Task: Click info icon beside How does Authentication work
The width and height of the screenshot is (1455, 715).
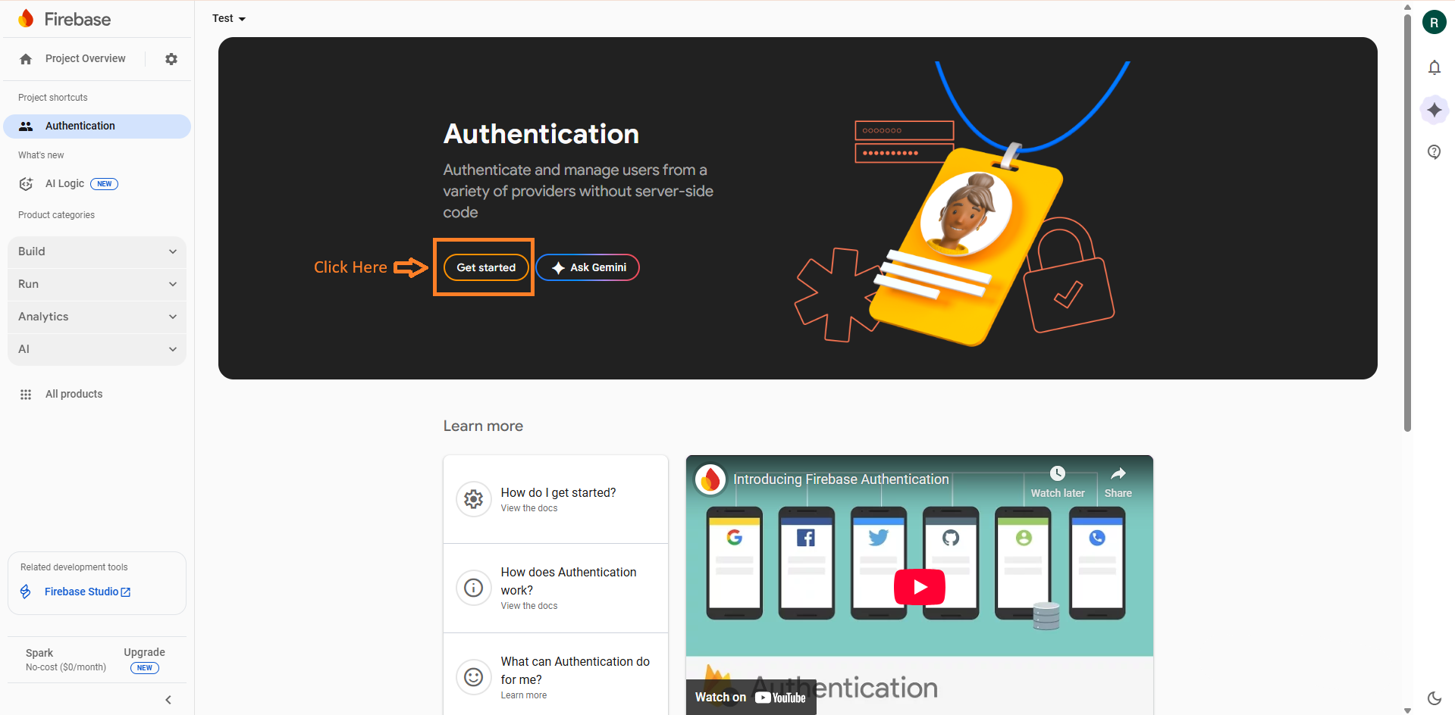Action: click(474, 588)
